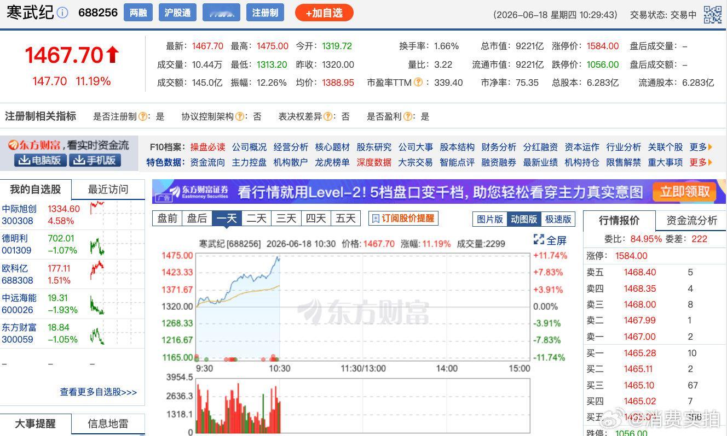
Task: Click the 手机版 download button
Action: [95, 160]
